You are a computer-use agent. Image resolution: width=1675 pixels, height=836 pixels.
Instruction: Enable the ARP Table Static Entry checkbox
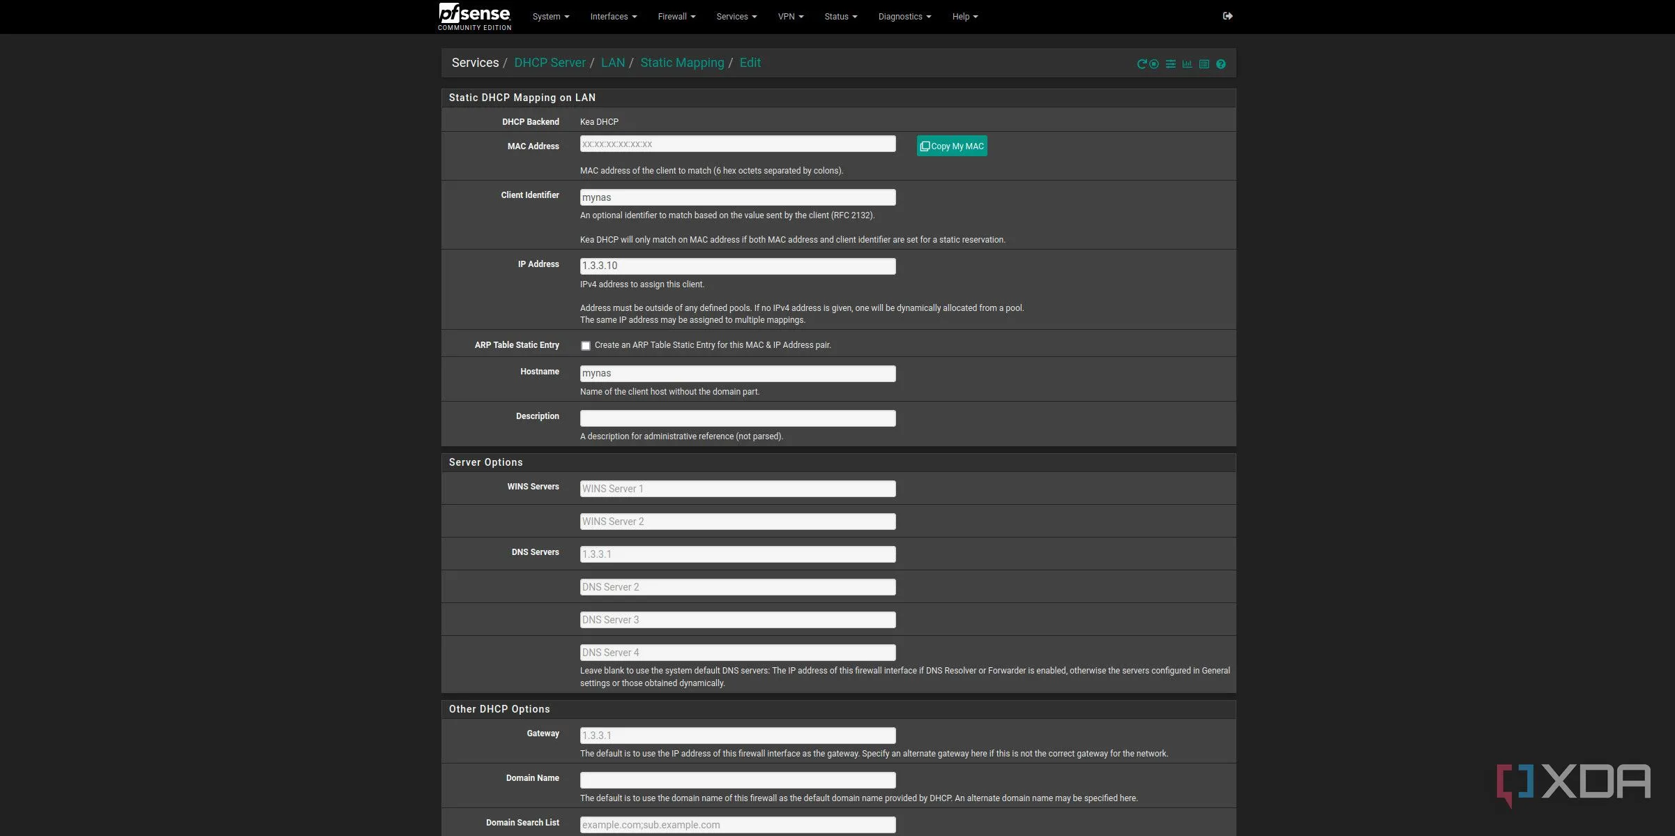586,346
